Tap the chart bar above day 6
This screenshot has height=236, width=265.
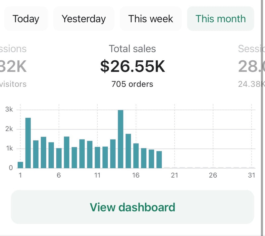(59, 158)
